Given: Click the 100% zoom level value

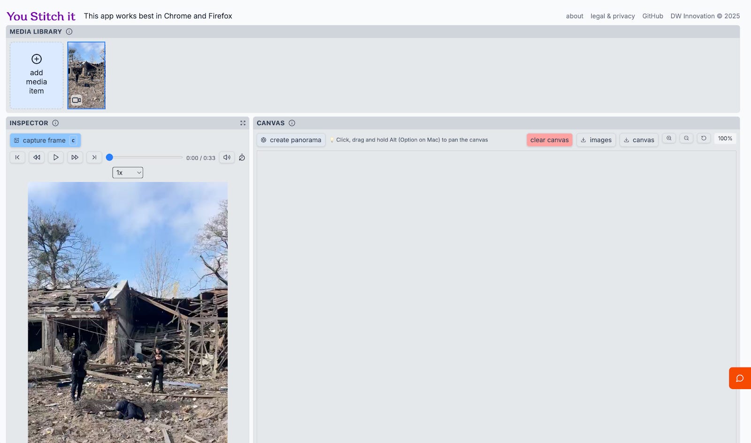Looking at the screenshot, I should tap(725, 138).
